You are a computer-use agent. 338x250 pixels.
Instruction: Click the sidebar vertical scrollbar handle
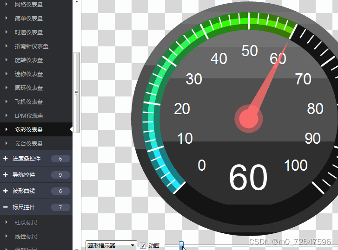(76, 92)
